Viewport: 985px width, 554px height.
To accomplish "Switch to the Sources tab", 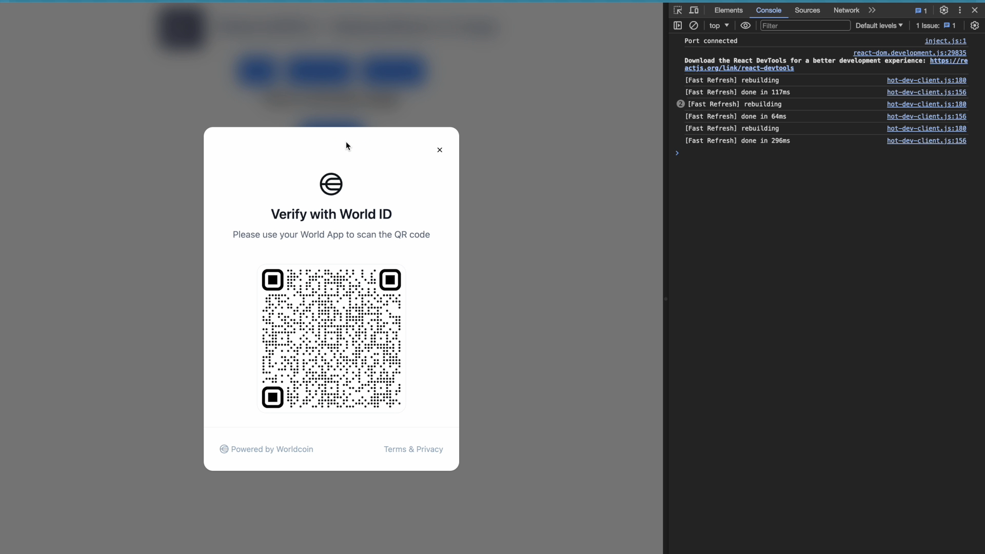I will (x=807, y=10).
